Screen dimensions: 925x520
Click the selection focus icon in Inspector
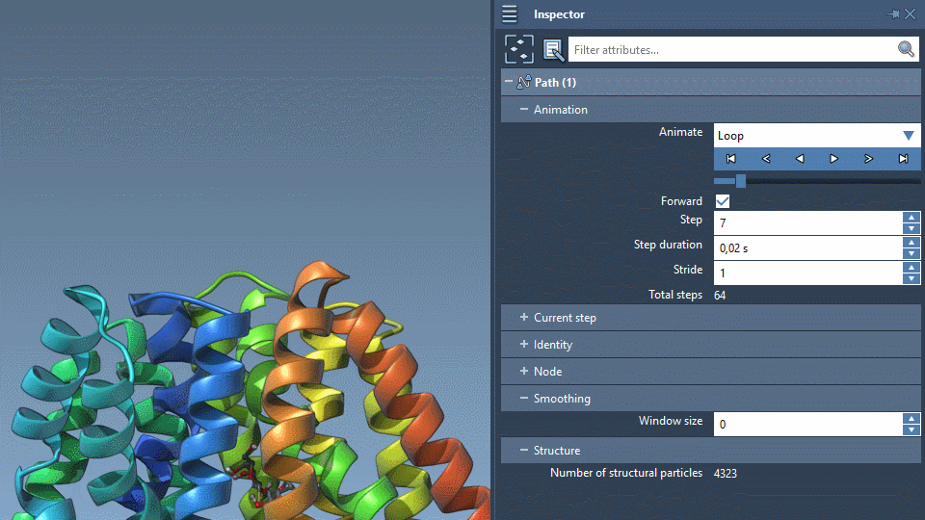519,49
